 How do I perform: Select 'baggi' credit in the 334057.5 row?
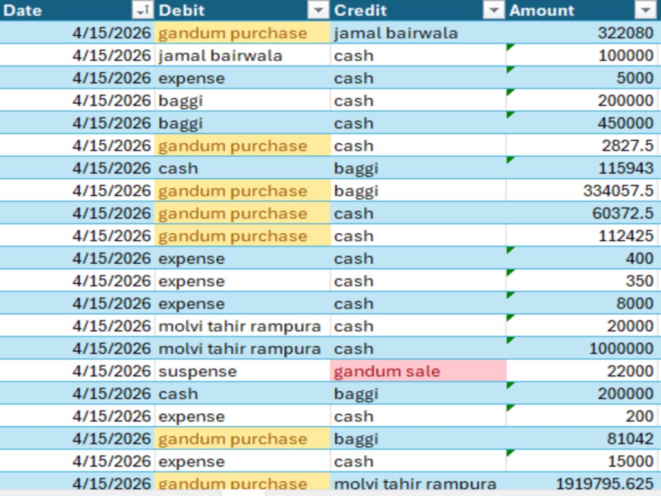point(418,190)
